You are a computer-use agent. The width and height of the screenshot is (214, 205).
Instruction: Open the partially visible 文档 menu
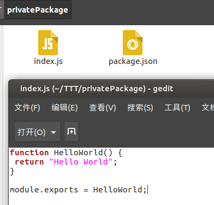[x=208, y=108]
